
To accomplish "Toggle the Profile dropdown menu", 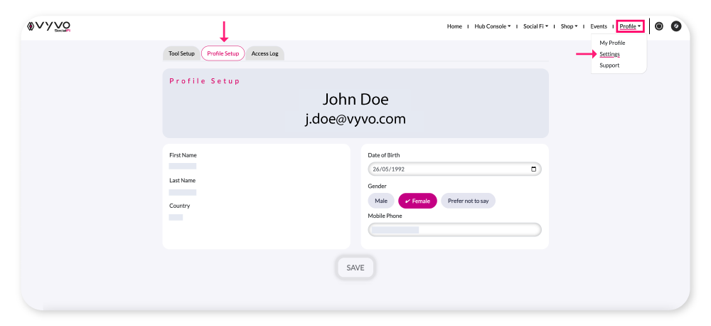I will click(x=630, y=26).
